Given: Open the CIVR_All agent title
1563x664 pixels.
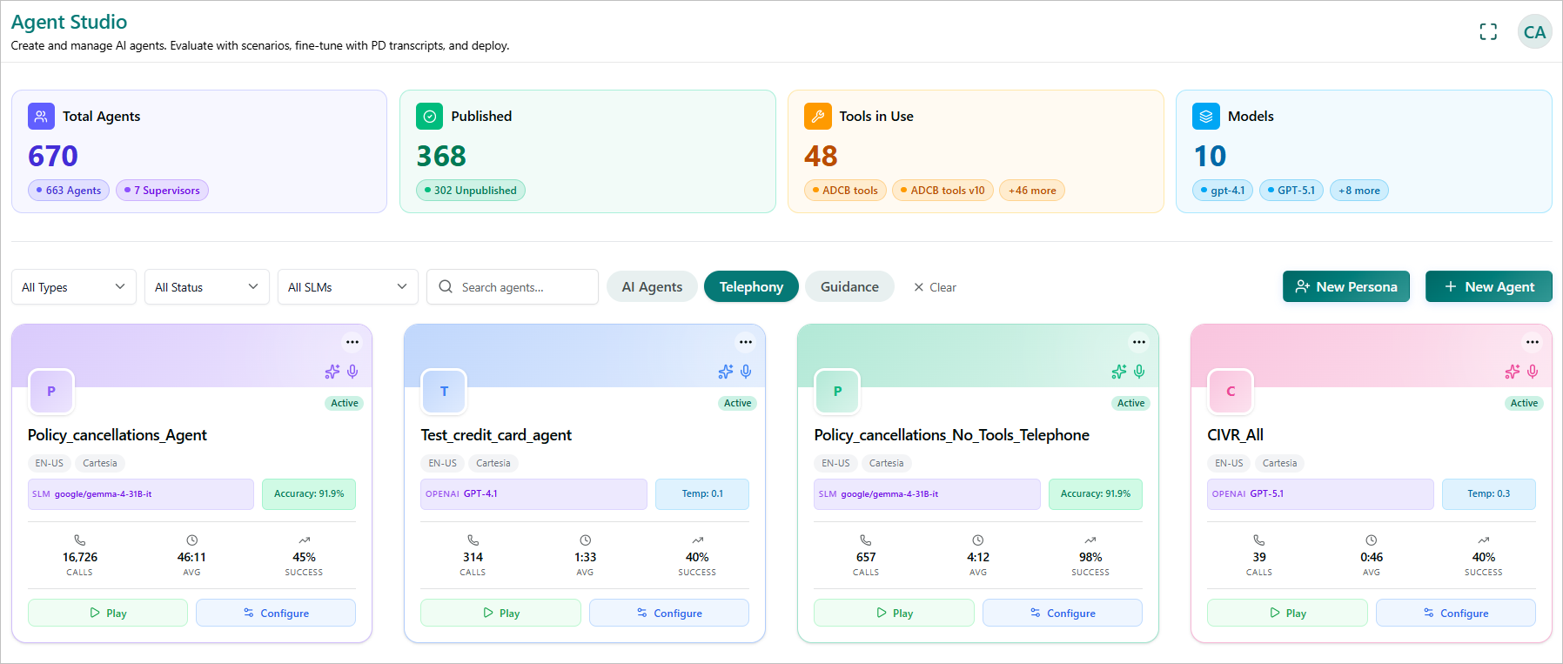Looking at the screenshot, I should [1235, 435].
